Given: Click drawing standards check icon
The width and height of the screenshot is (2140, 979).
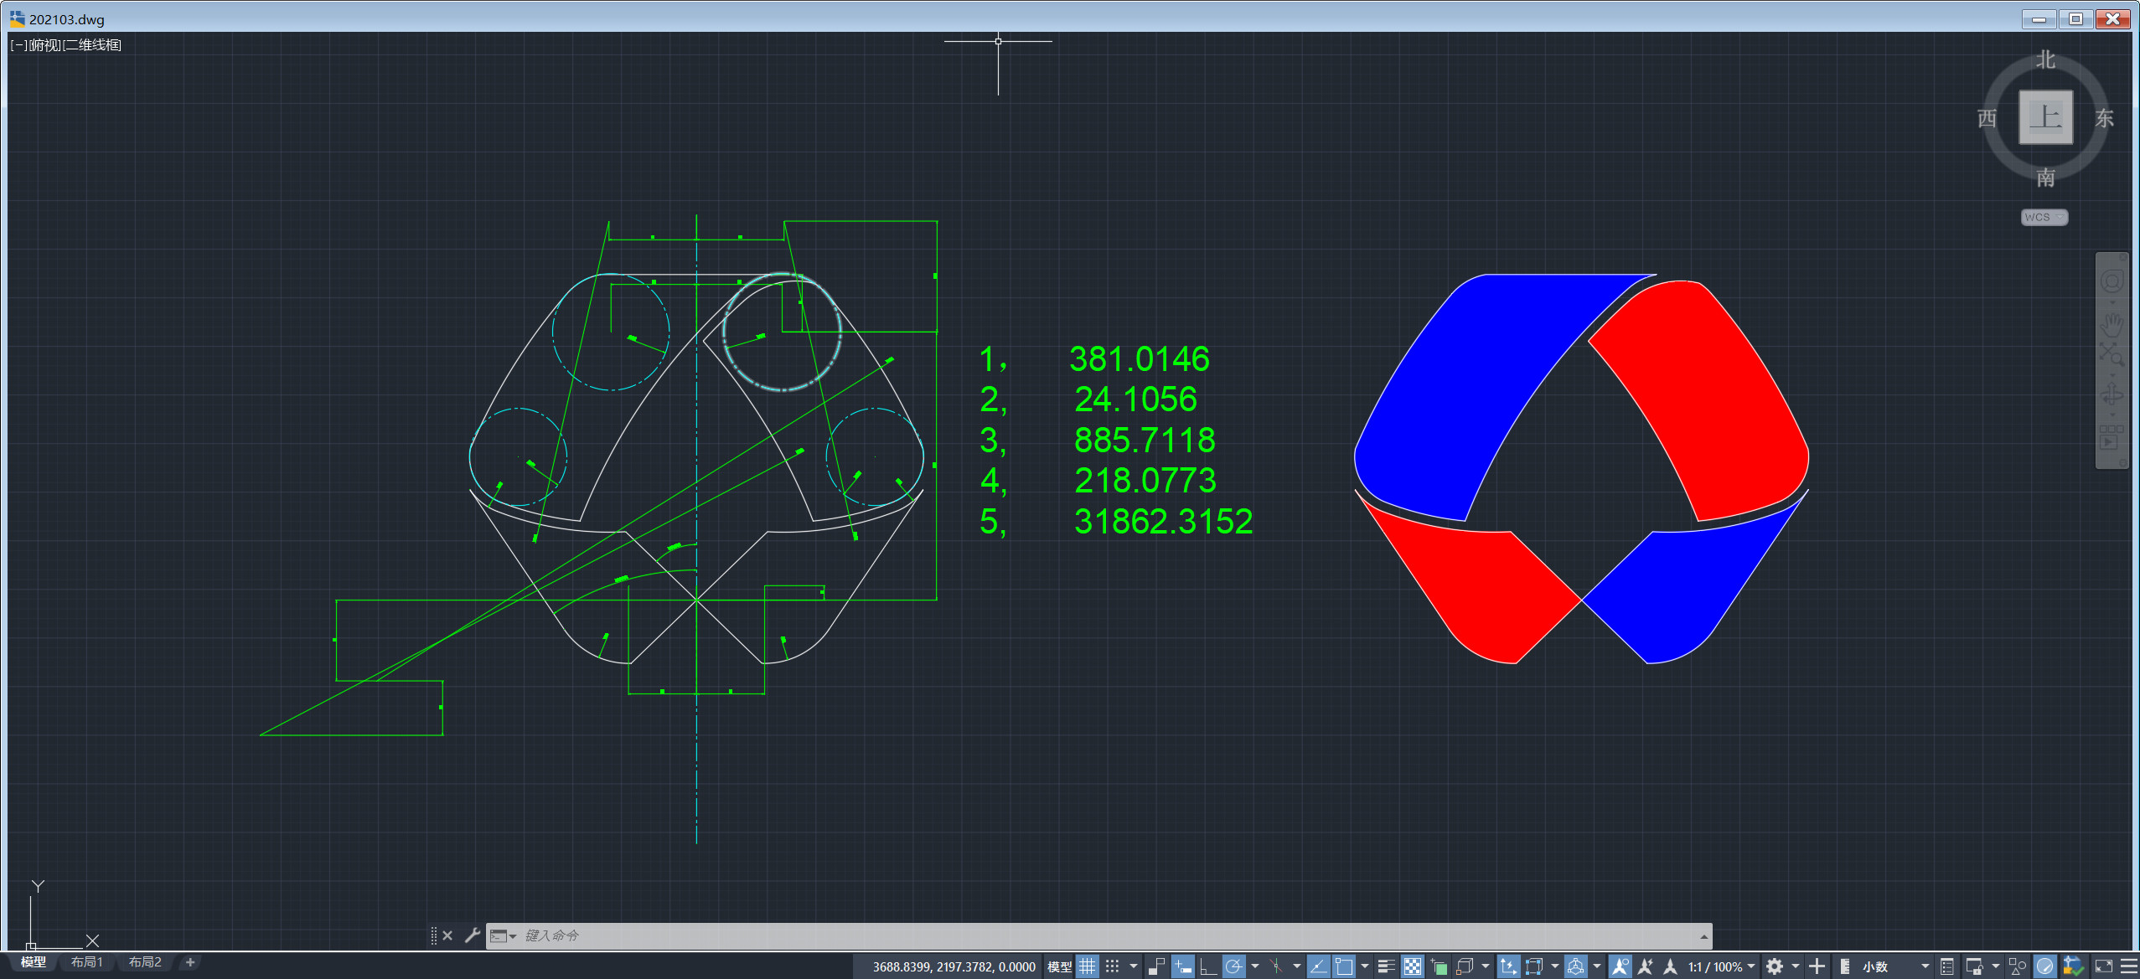Looking at the screenshot, I should [x=2073, y=966].
